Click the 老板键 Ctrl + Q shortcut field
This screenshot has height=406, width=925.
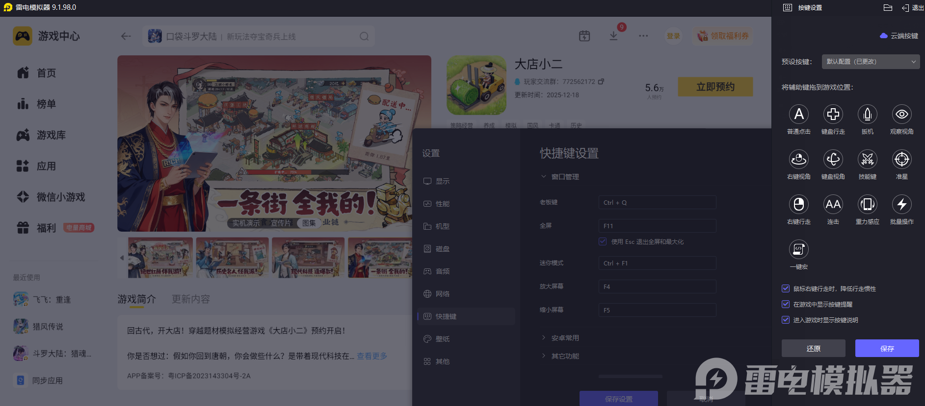point(657,203)
